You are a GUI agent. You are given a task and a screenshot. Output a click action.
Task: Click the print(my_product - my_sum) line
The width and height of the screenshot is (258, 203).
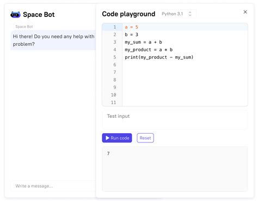tap(159, 57)
